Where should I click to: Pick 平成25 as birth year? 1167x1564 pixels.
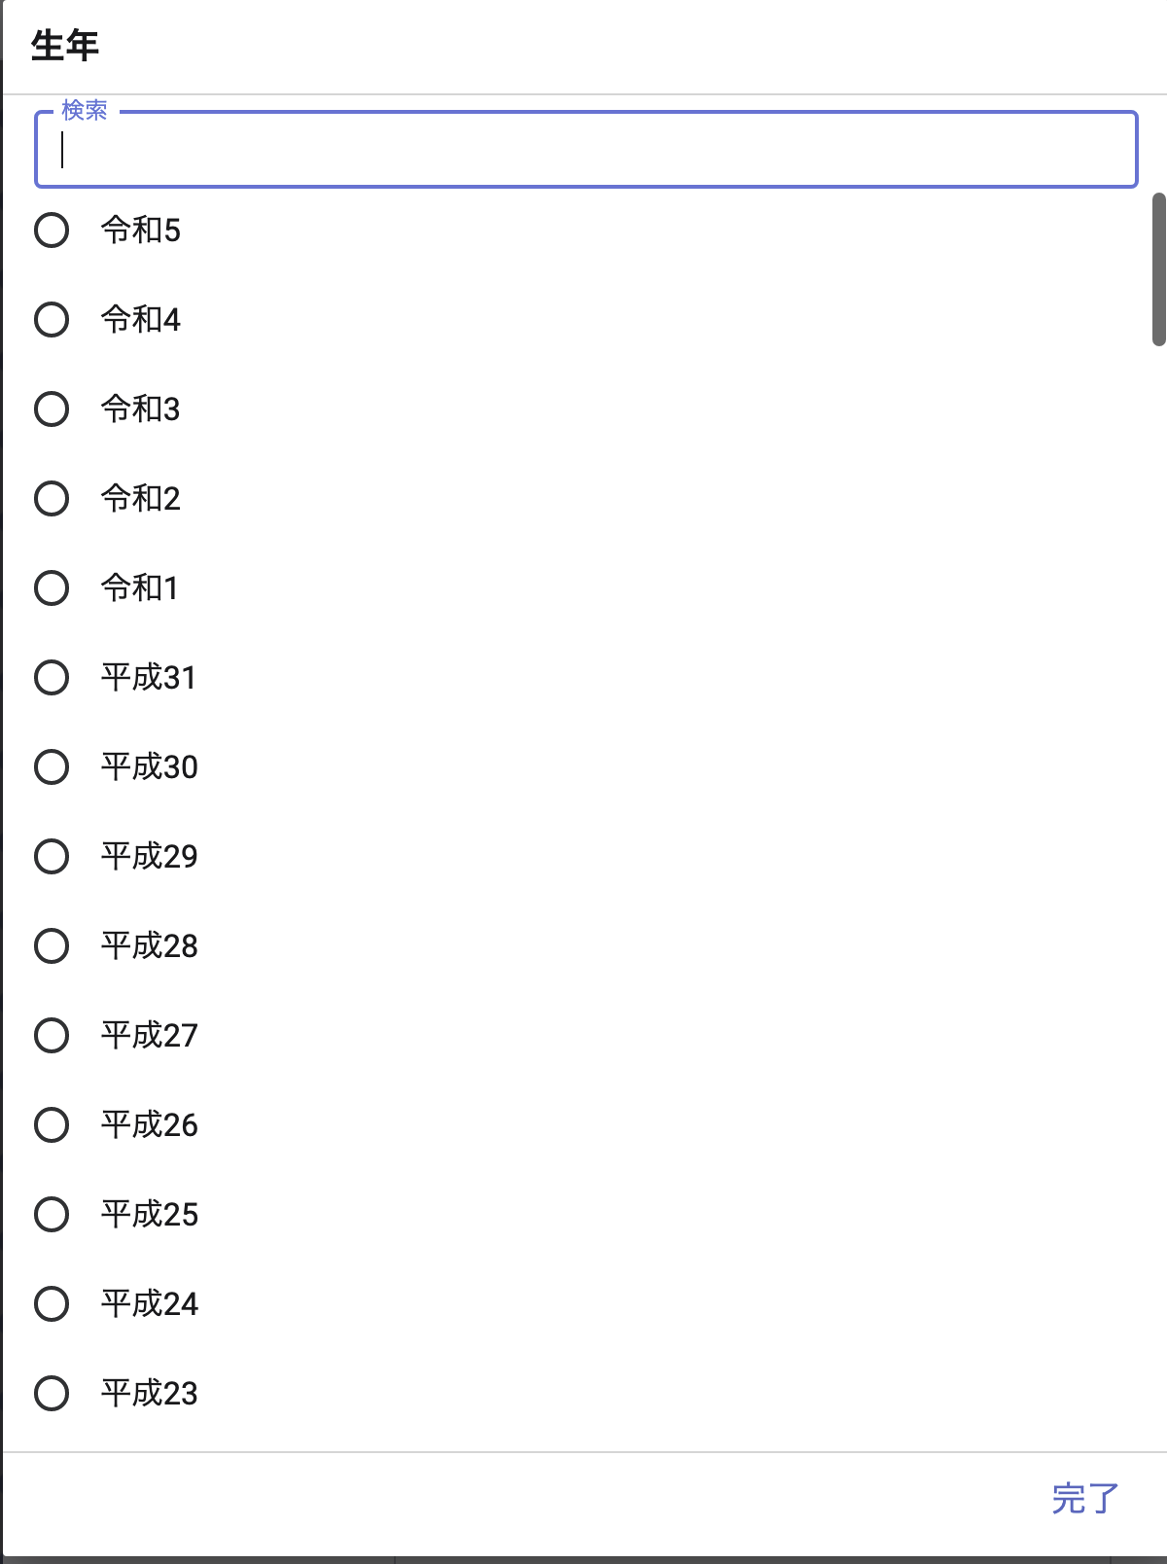(x=52, y=1215)
